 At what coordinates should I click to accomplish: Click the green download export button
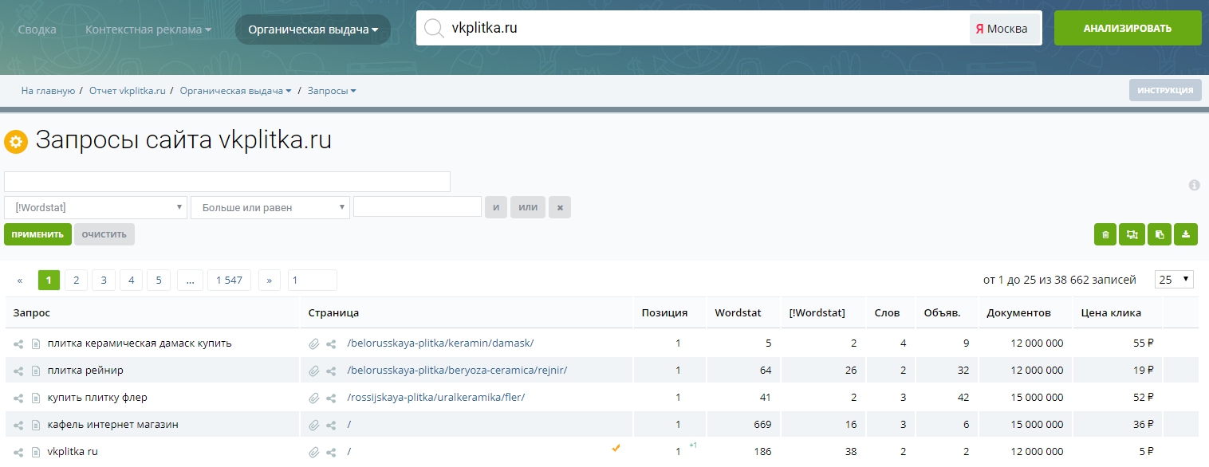click(x=1185, y=234)
